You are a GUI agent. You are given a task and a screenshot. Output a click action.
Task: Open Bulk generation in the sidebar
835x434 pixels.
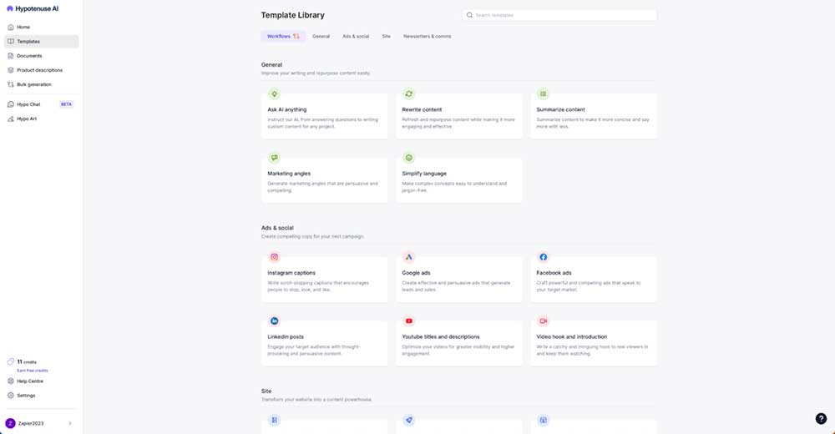[42, 84]
